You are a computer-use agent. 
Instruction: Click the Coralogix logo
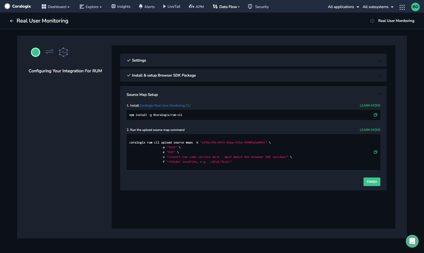click(x=18, y=6)
